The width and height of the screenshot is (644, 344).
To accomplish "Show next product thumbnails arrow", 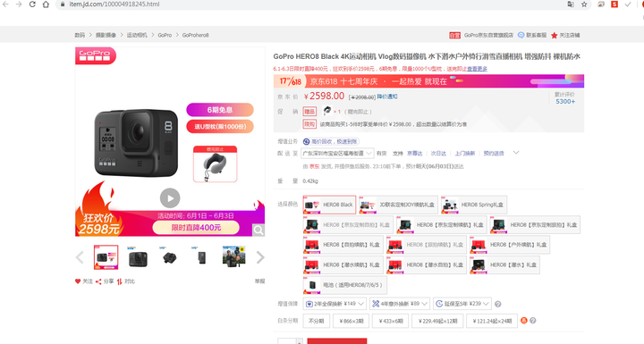I will click(260, 257).
